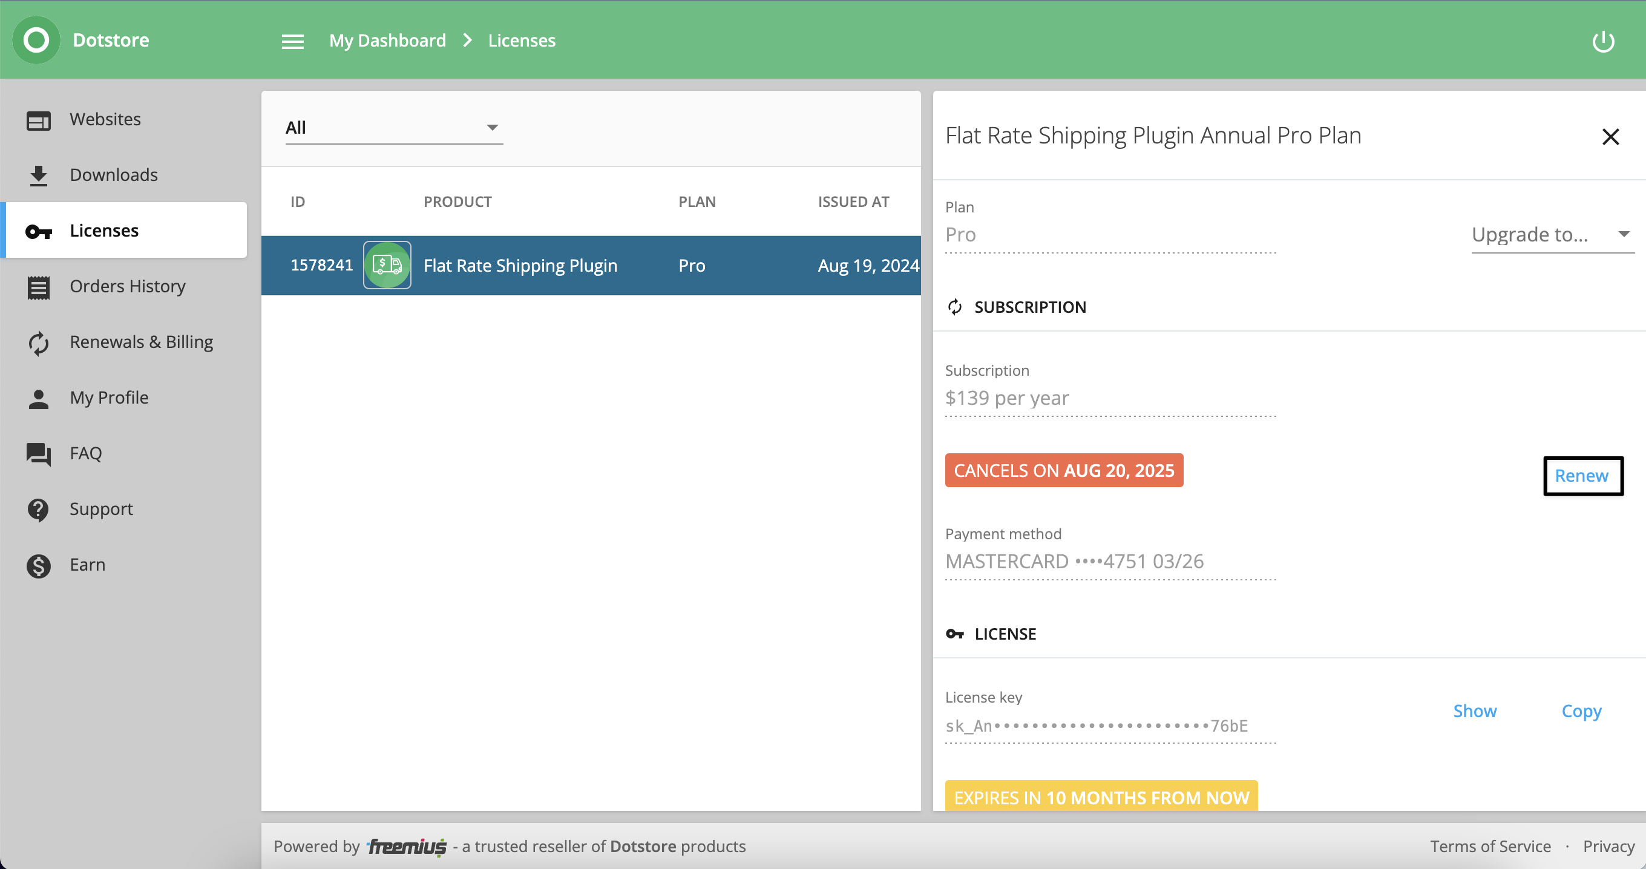Click the masked license key field
The image size is (1646, 869).
[1110, 726]
